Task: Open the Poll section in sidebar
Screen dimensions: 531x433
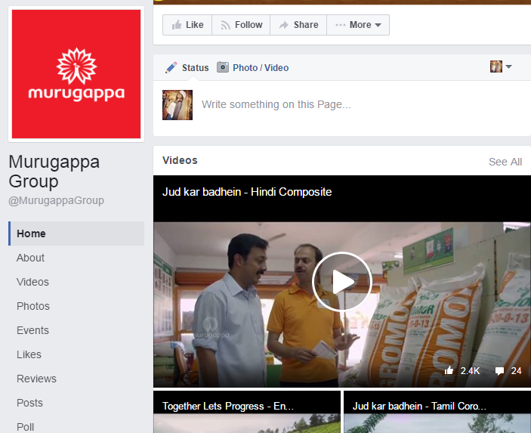Action: coord(25,427)
